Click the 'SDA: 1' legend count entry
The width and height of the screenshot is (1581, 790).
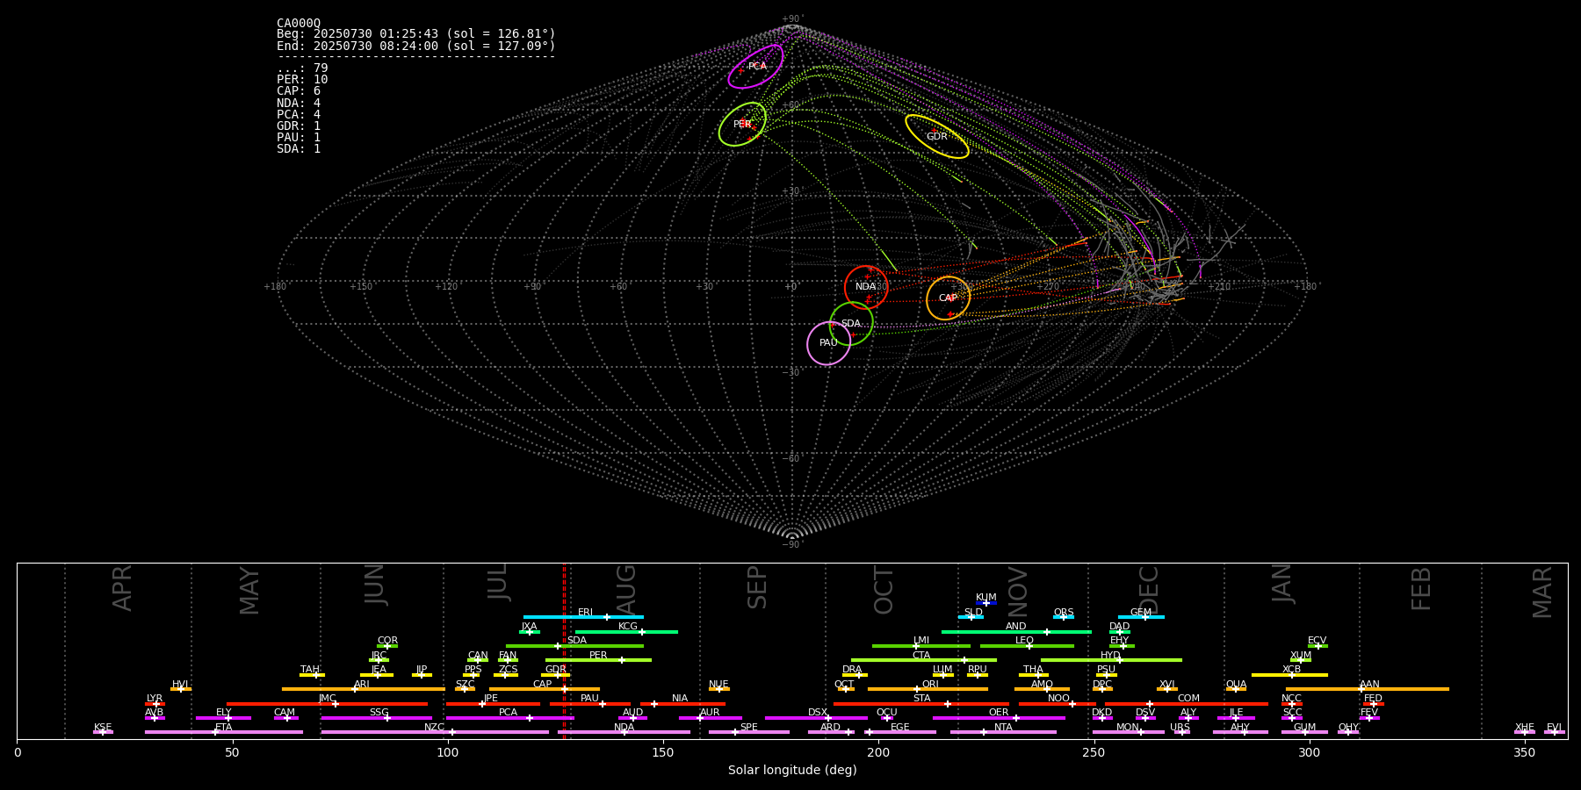click(299, 149)
